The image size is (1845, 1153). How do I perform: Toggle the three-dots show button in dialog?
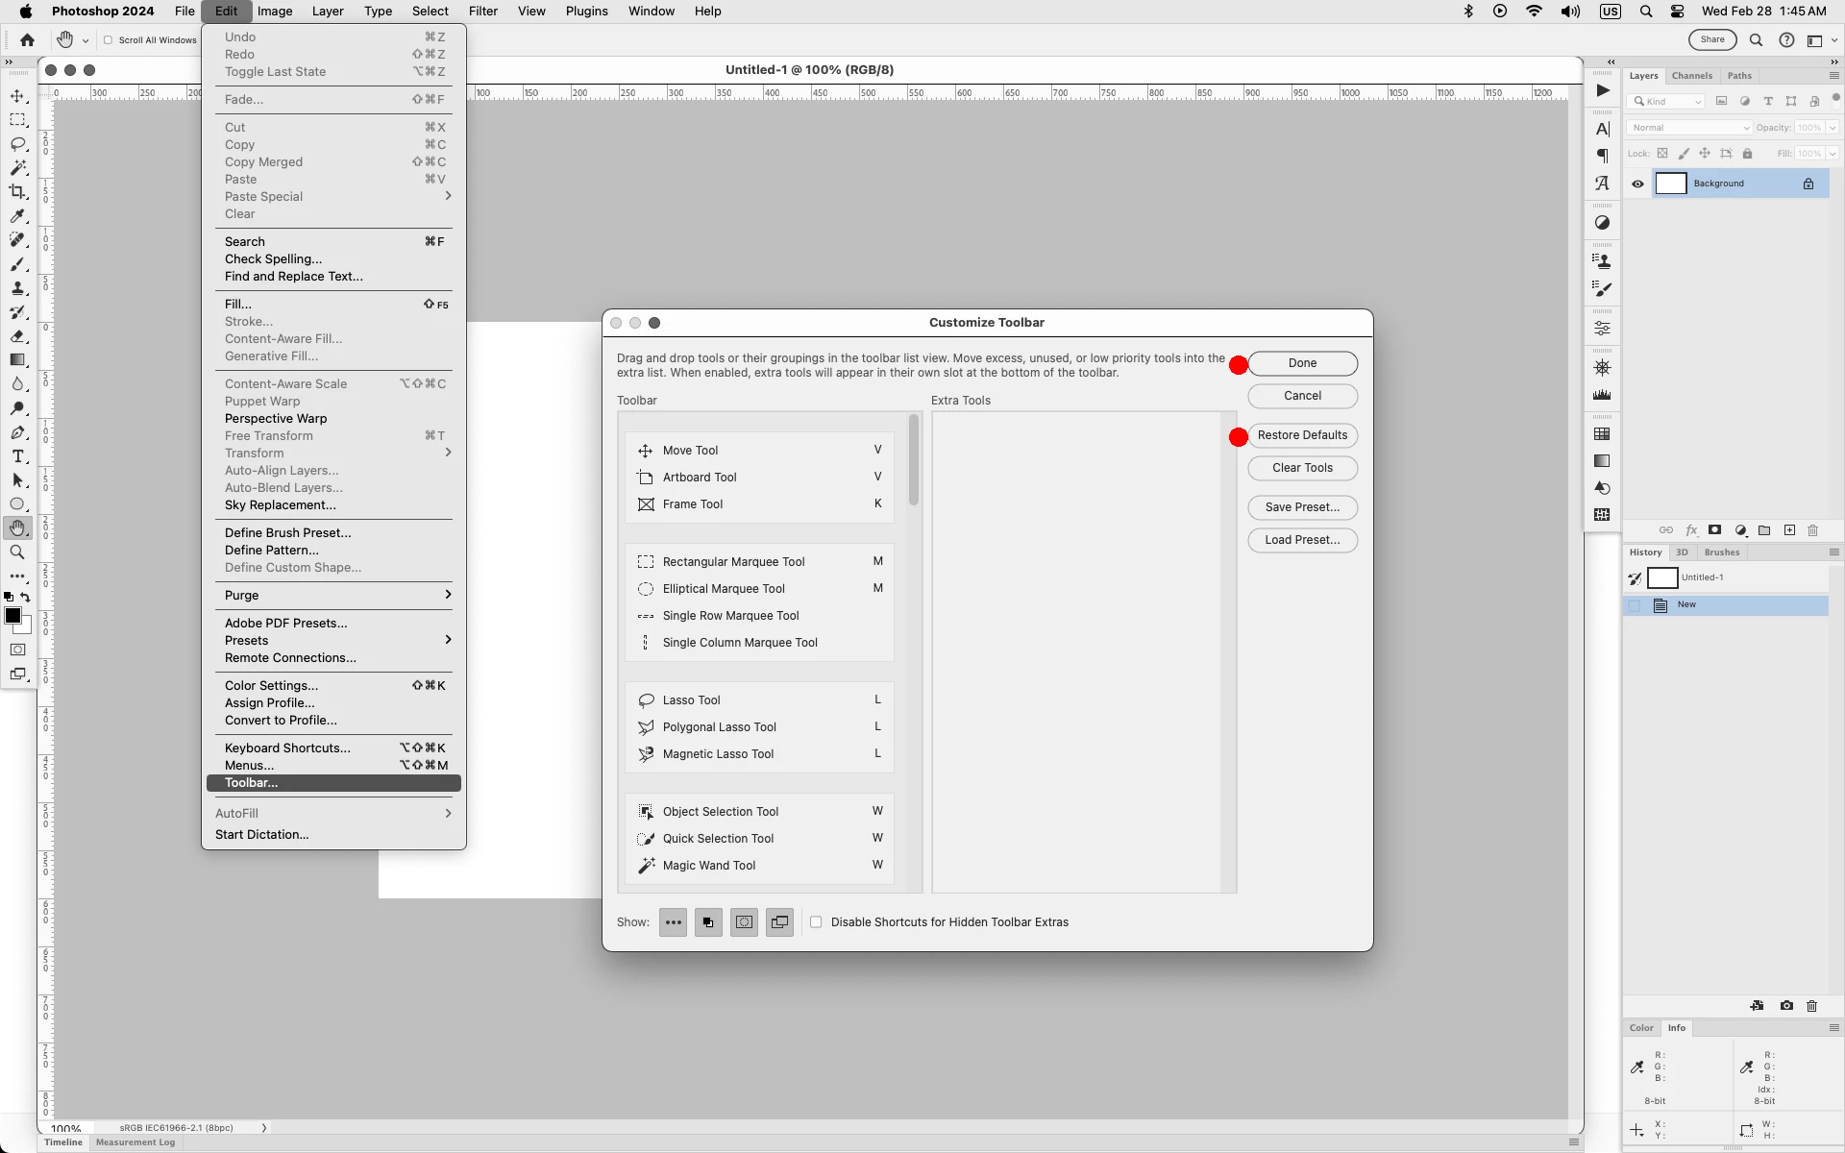click(673, 922)
